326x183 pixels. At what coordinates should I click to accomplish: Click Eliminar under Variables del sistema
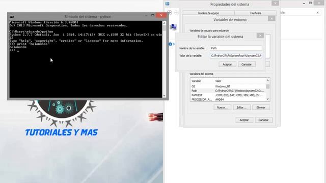[261, 107]
